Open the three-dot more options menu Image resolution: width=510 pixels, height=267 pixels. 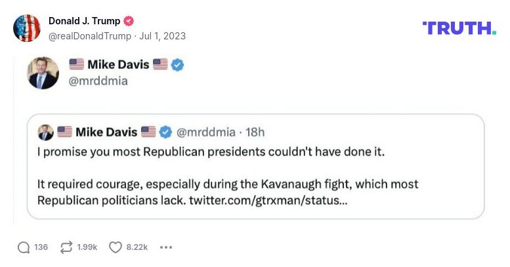tap(166, 247)
